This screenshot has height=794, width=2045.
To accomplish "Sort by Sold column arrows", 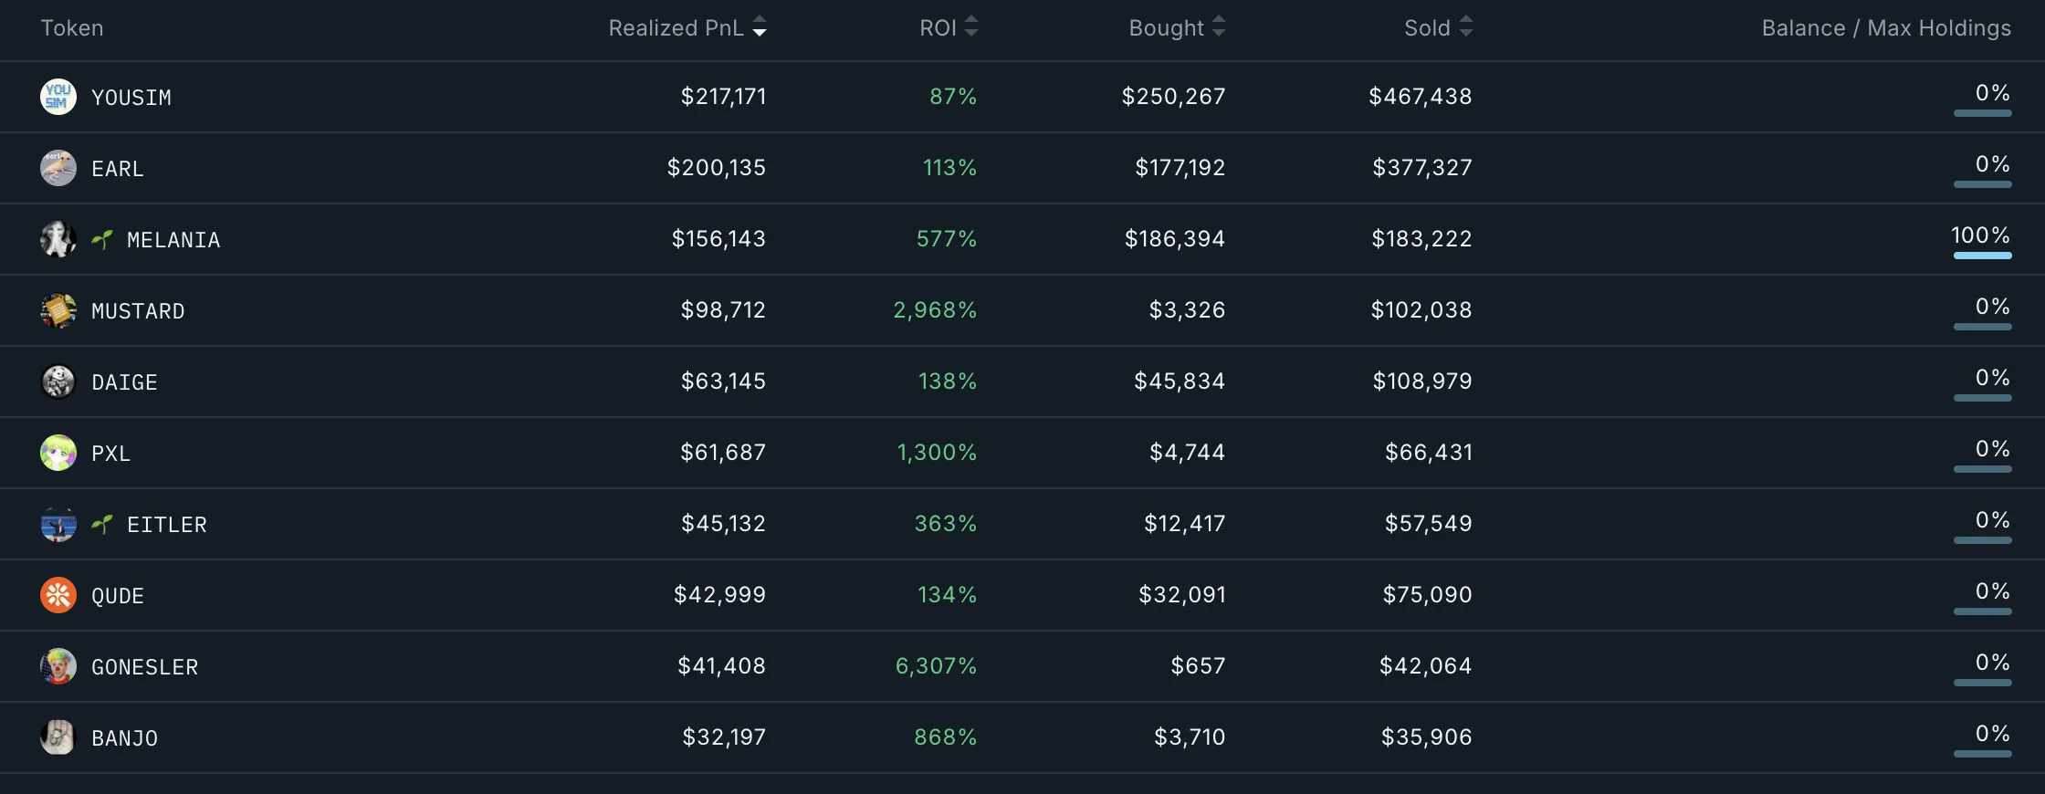I will pyautogui.click(x=1466, y=27).
